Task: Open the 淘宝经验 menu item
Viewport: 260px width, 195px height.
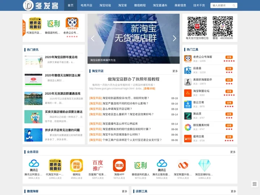Action: pyautogui.click(x=105, y=5)
